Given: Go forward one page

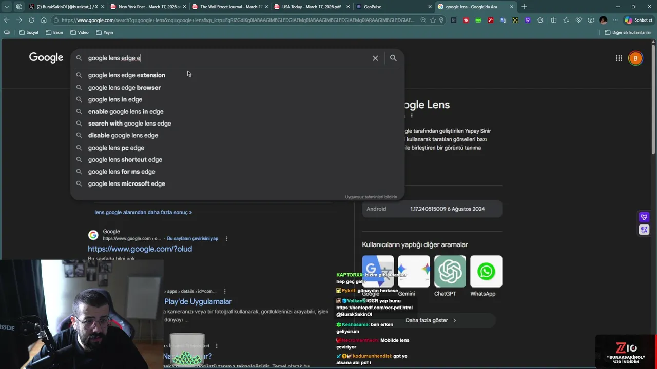Looking at the screenshot, I should [x=19, y=20].
